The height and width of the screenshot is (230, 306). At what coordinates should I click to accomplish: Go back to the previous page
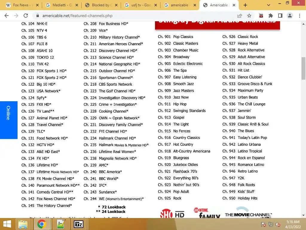(7, 16)
